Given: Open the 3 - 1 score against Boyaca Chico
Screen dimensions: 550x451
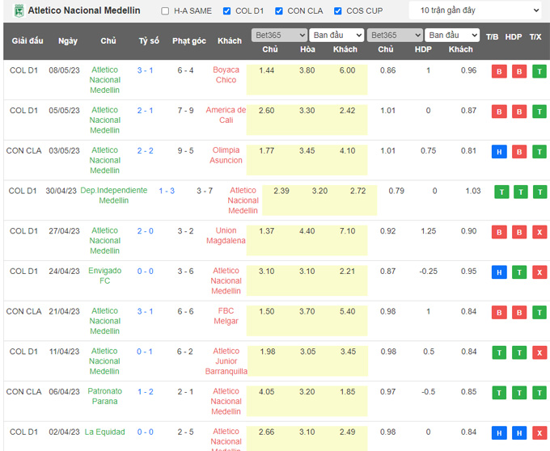Looking at the screenshot, I should [x=145, y=70].
